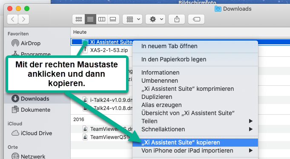Select the XAS-2-1-53.zip file

[x=109, y=50]
